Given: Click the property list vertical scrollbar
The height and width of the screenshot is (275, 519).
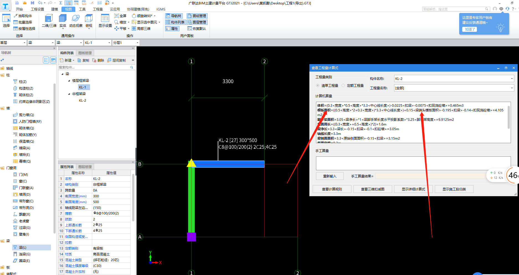Looking at the screenshot, I should 133,198.
